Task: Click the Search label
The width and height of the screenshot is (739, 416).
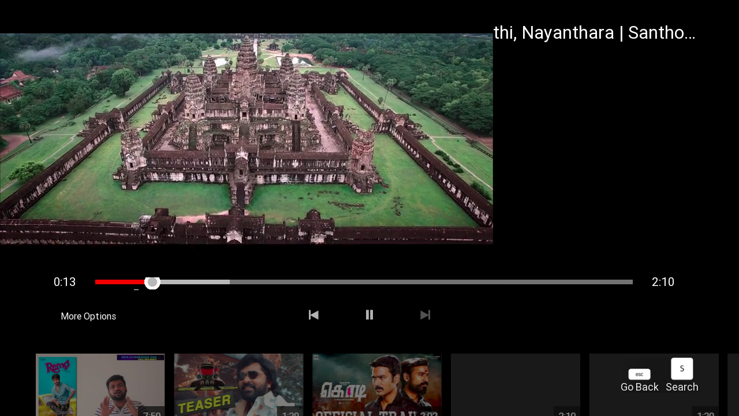Action: 682,387
